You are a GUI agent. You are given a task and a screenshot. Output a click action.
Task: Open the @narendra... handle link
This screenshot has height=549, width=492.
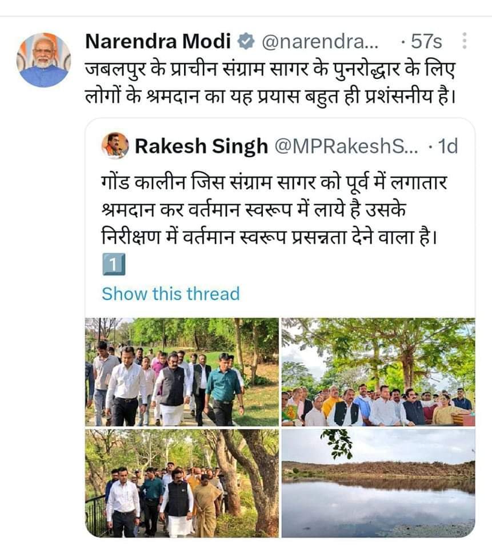pyautogui.click(x=319, y=42)
